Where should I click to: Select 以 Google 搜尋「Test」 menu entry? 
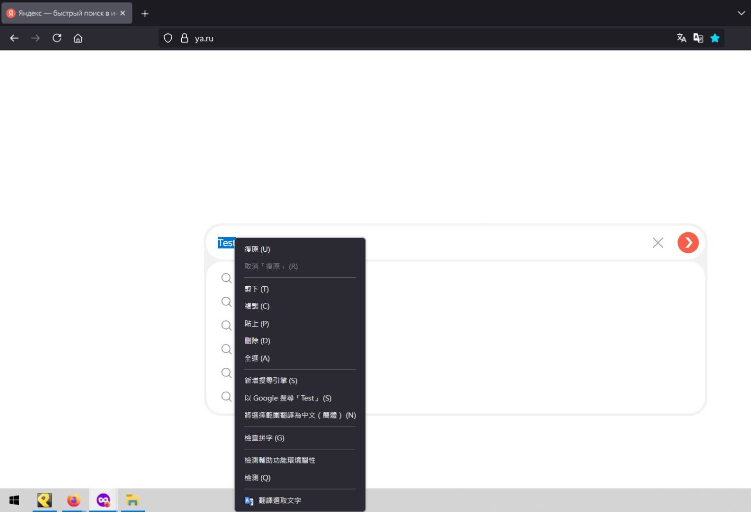pos(300,398)
